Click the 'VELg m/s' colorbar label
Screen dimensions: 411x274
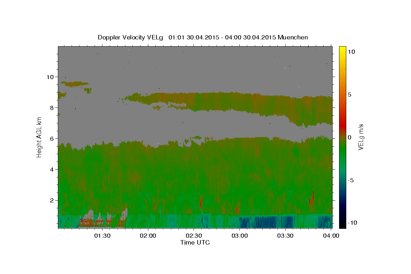point(361,137)
